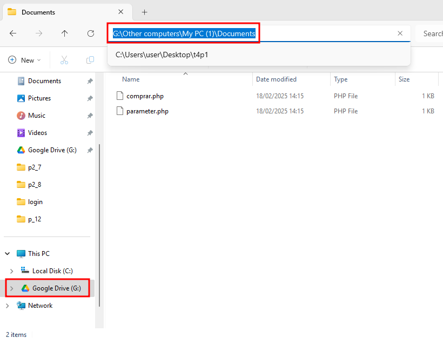Viewport: 443px width, 338px height.
Task: Click the forward navigation arrow
Action: 39,33
